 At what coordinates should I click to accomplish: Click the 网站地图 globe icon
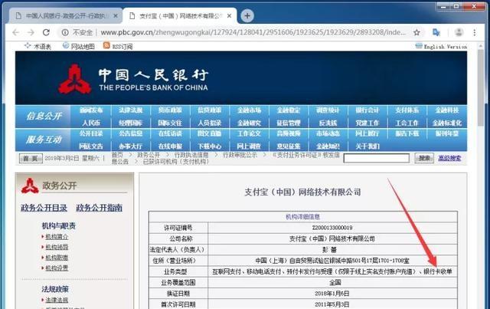coord(66,46)
